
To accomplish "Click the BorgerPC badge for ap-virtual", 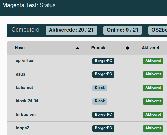I will 103,61.
